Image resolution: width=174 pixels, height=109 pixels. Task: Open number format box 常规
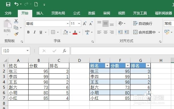point(169,24)
